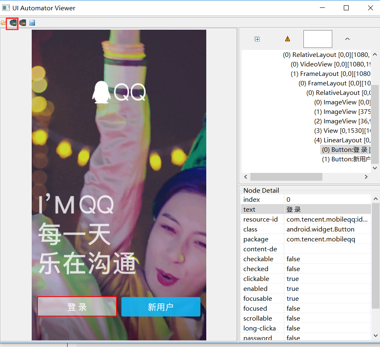This screenshot has height=347, width=380.
Task: Click the tree's vertical scrollbar down arrow
Action: tap(375, 168)
